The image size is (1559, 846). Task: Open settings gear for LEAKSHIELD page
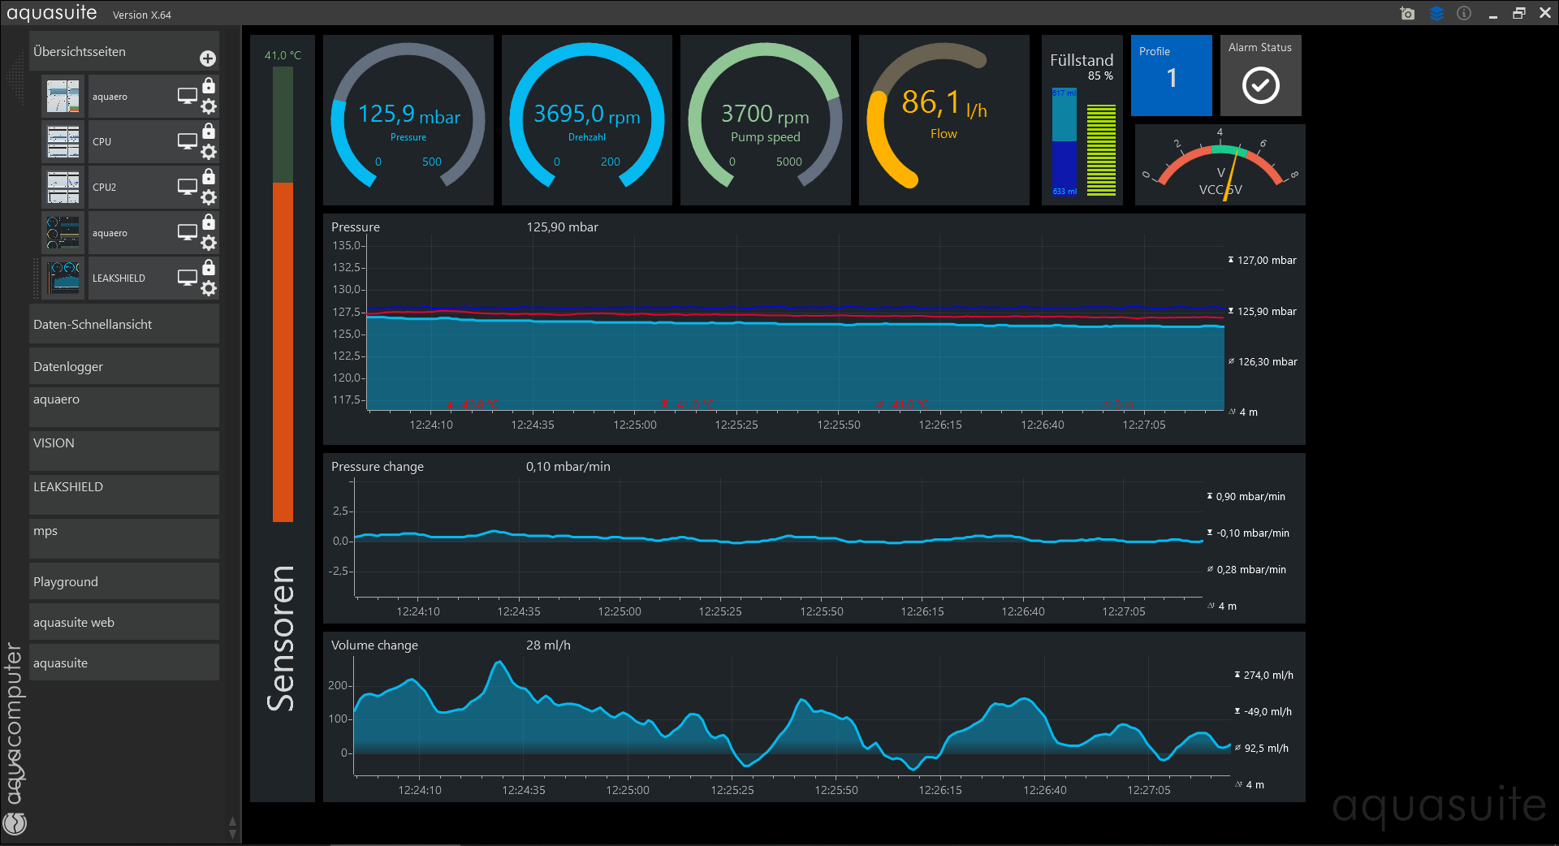coord(209,288)
